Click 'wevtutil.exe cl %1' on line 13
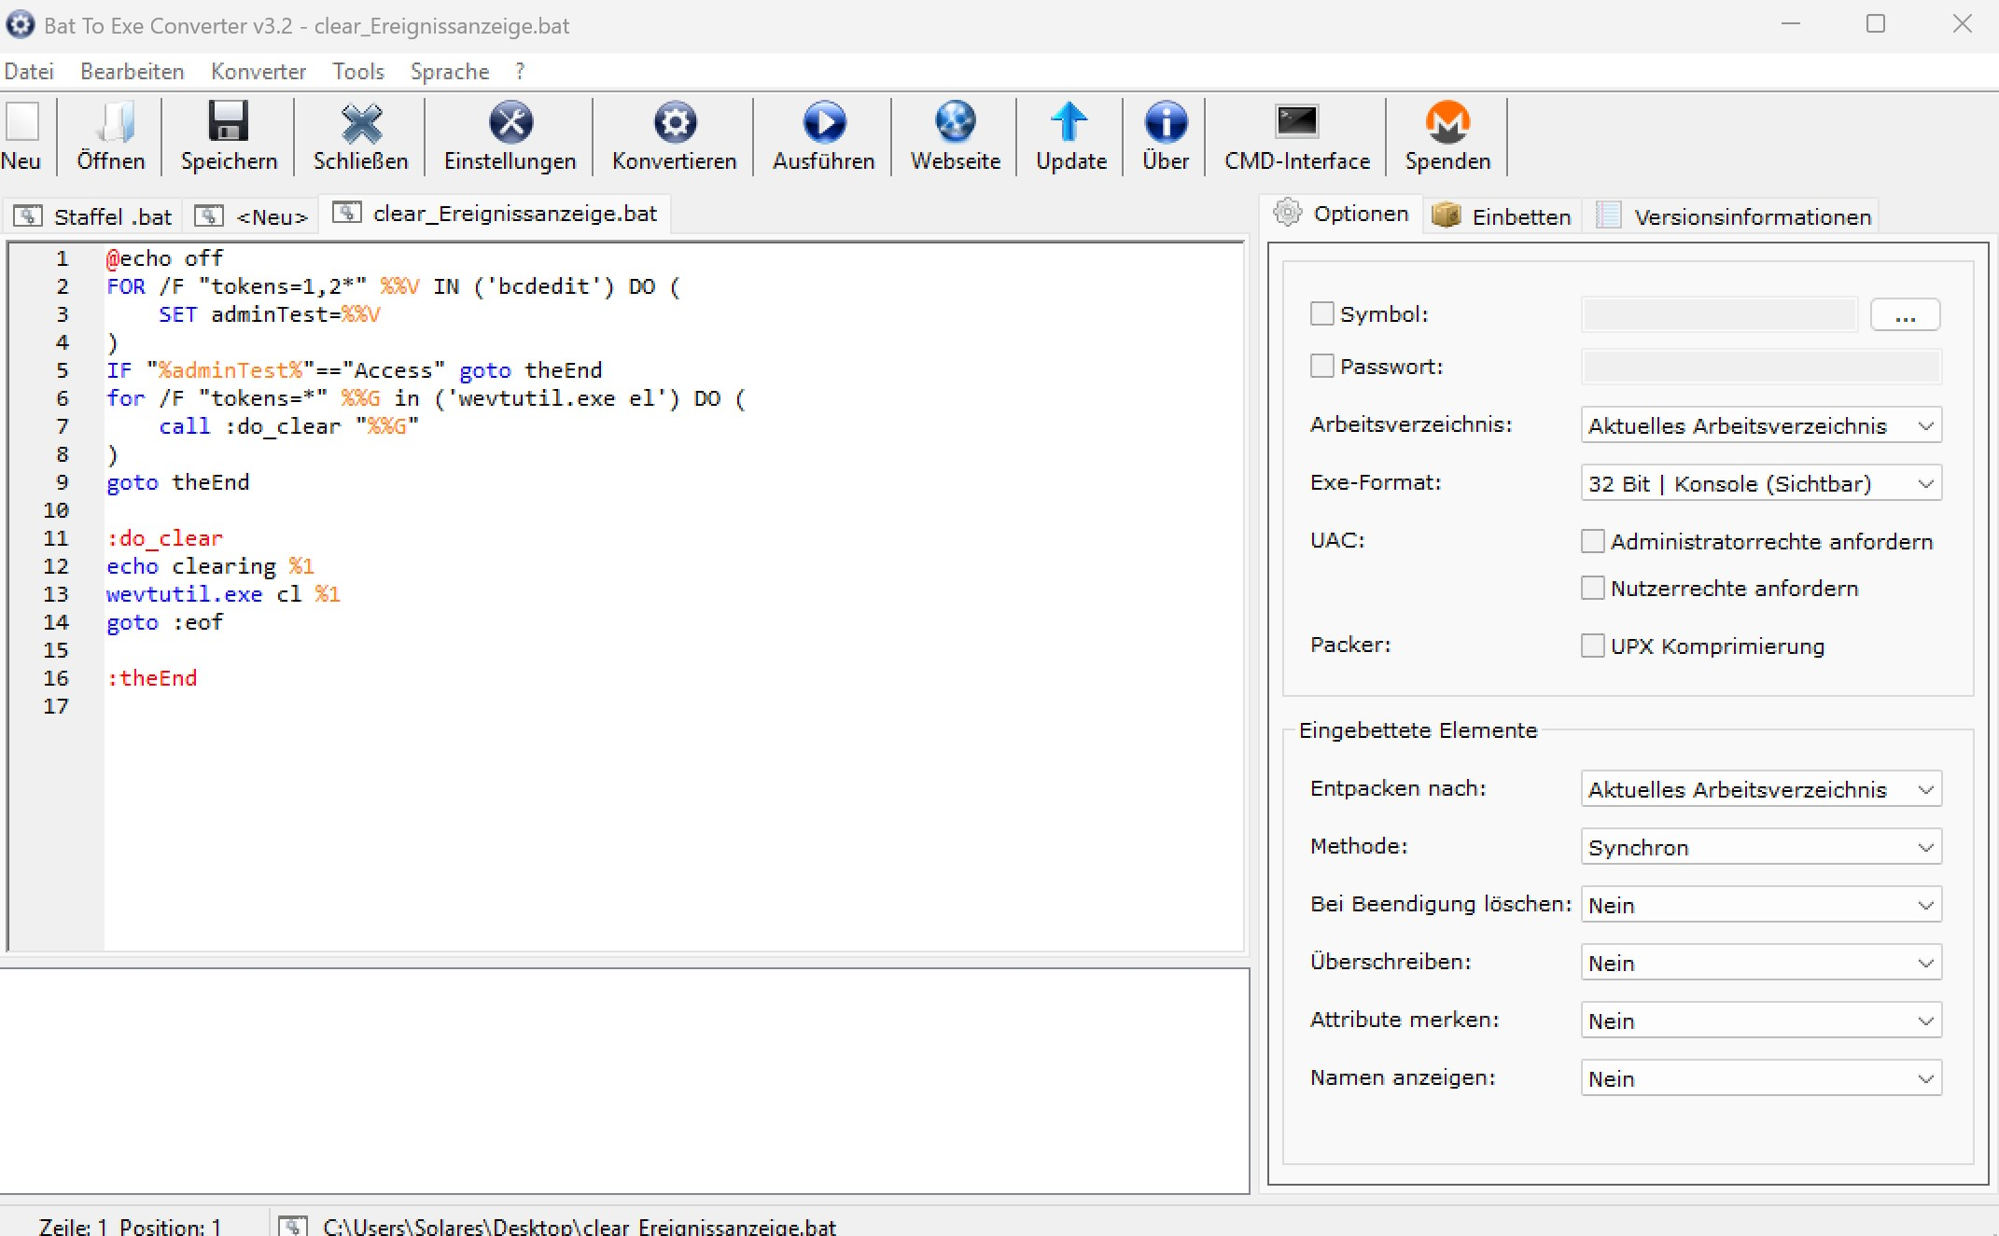This screenshot has height=1236, width=1999. tap(223, 594)
